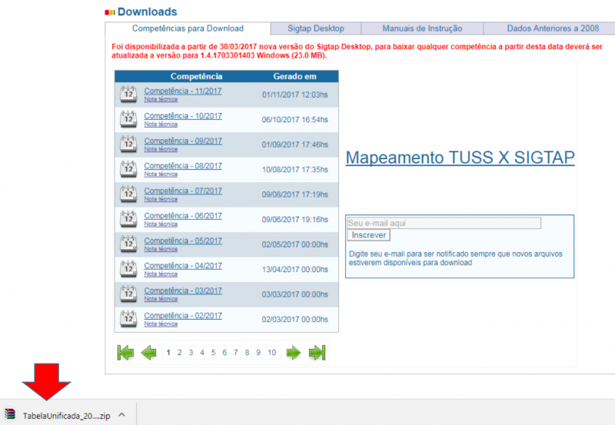Click calendar icon for Competência 08/2017
The height and width of the screenshot is (425, 615).
(128, 169)
